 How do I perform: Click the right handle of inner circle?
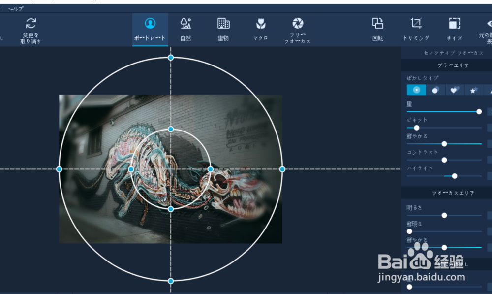tap(211, 169)
